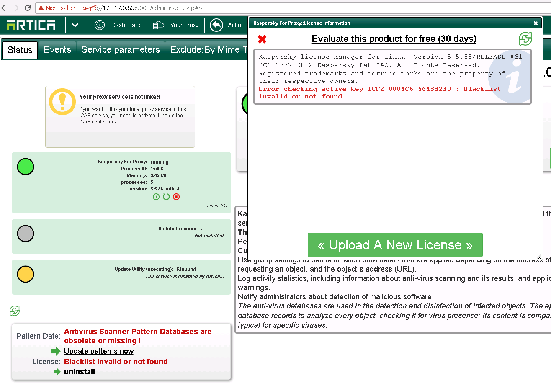Click the red error checking active key message
This screenshot has height=383, width=551.
pos(380,93)
